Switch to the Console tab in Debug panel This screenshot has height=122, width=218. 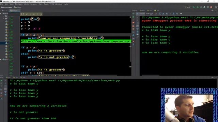(141, 14)
